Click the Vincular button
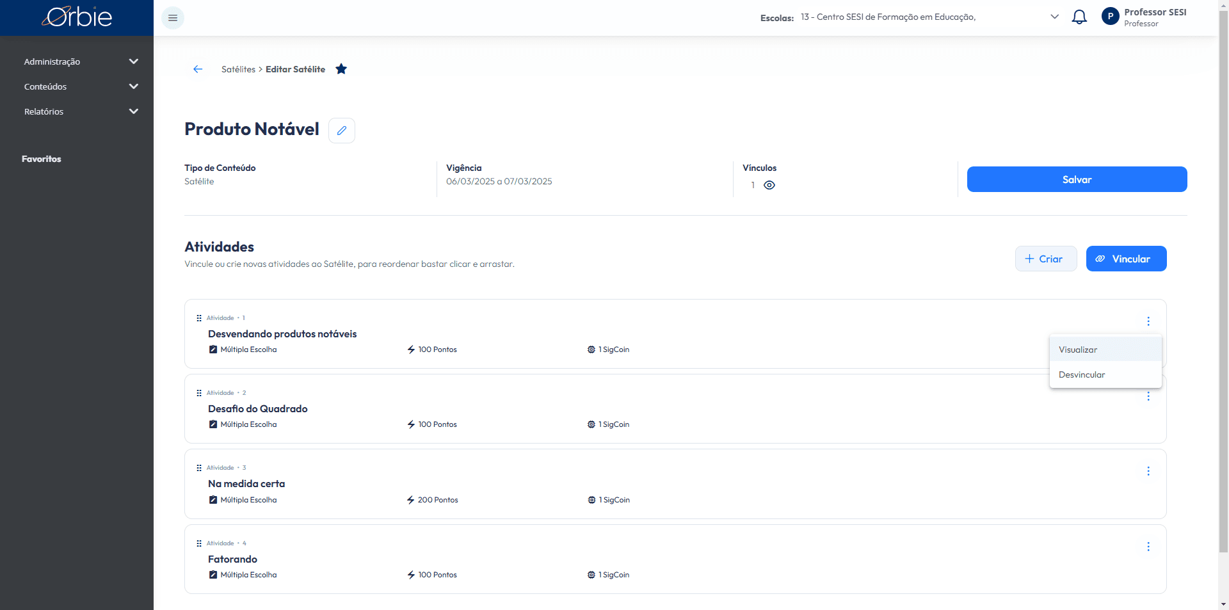 click(x=1126, y=259)
